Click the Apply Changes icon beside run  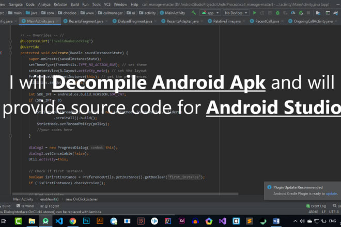[x=262, y=13]
